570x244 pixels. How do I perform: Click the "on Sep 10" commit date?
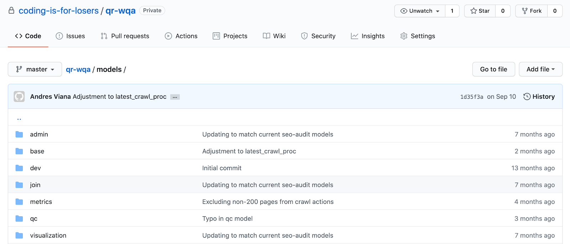(501, 97)
